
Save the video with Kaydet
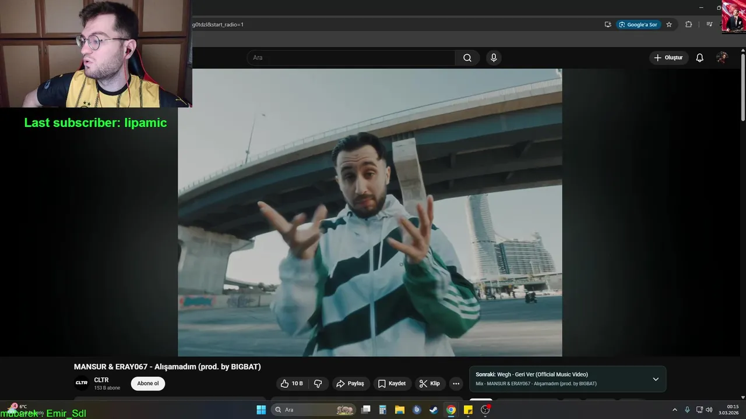tap(392, 384)
